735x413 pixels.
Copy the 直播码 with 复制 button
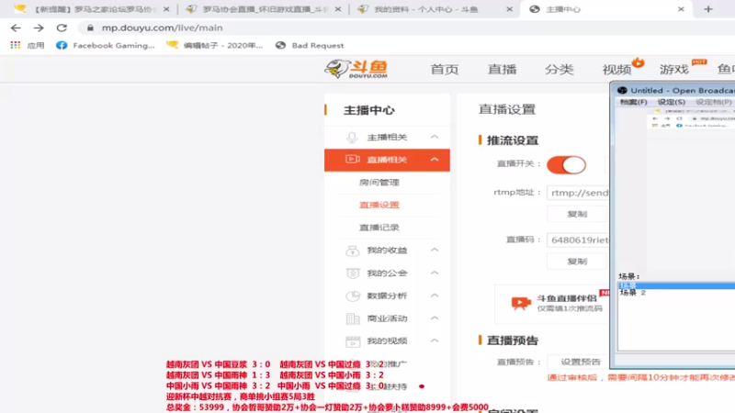click(577, 262)
